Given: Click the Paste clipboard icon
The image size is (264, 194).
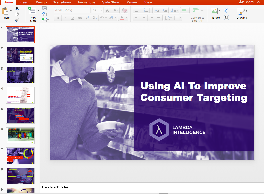Looking at the screenshot, I should coord(5,11).
